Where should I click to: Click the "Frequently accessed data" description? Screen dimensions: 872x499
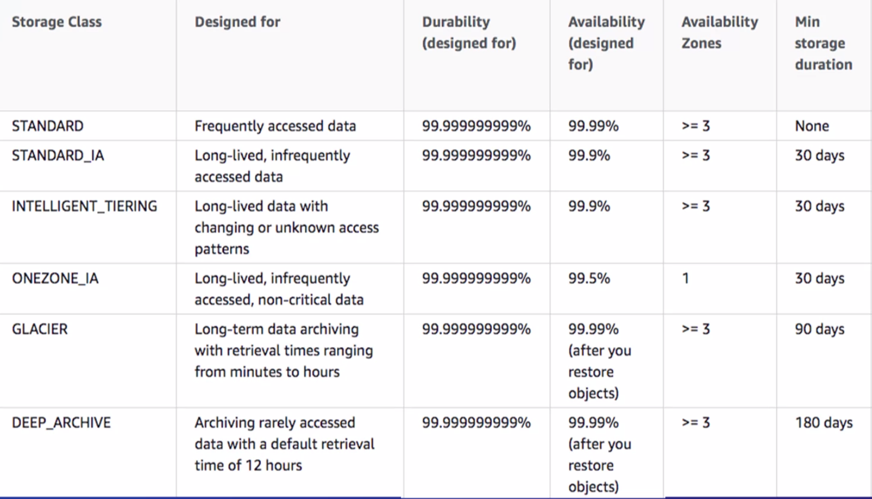(275, 126)
